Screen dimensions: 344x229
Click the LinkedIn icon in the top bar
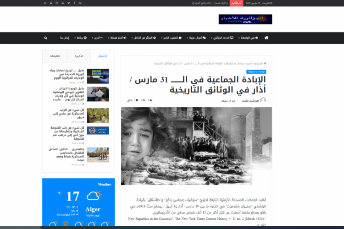pos(63,3)
